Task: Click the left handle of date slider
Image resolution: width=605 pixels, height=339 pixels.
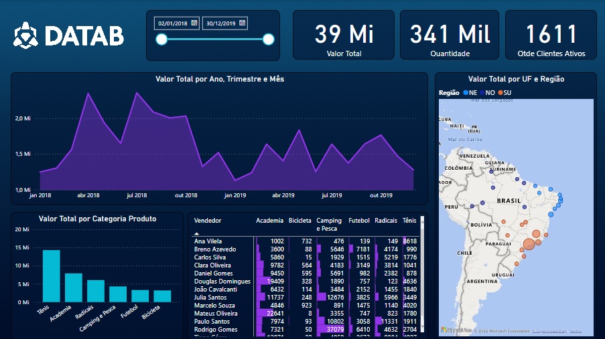Action: [x=161, y=39]
